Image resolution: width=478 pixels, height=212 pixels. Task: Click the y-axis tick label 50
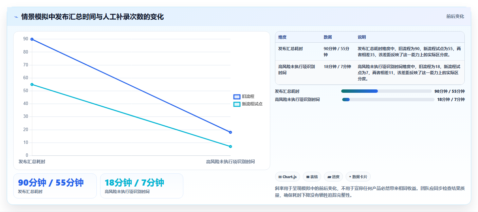pos(26,91)
